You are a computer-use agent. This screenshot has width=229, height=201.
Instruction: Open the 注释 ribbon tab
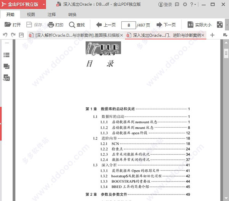52,15
